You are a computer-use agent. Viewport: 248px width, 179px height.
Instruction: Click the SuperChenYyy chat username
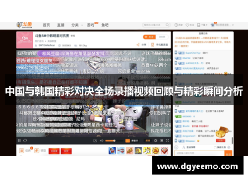coord(193,53)
